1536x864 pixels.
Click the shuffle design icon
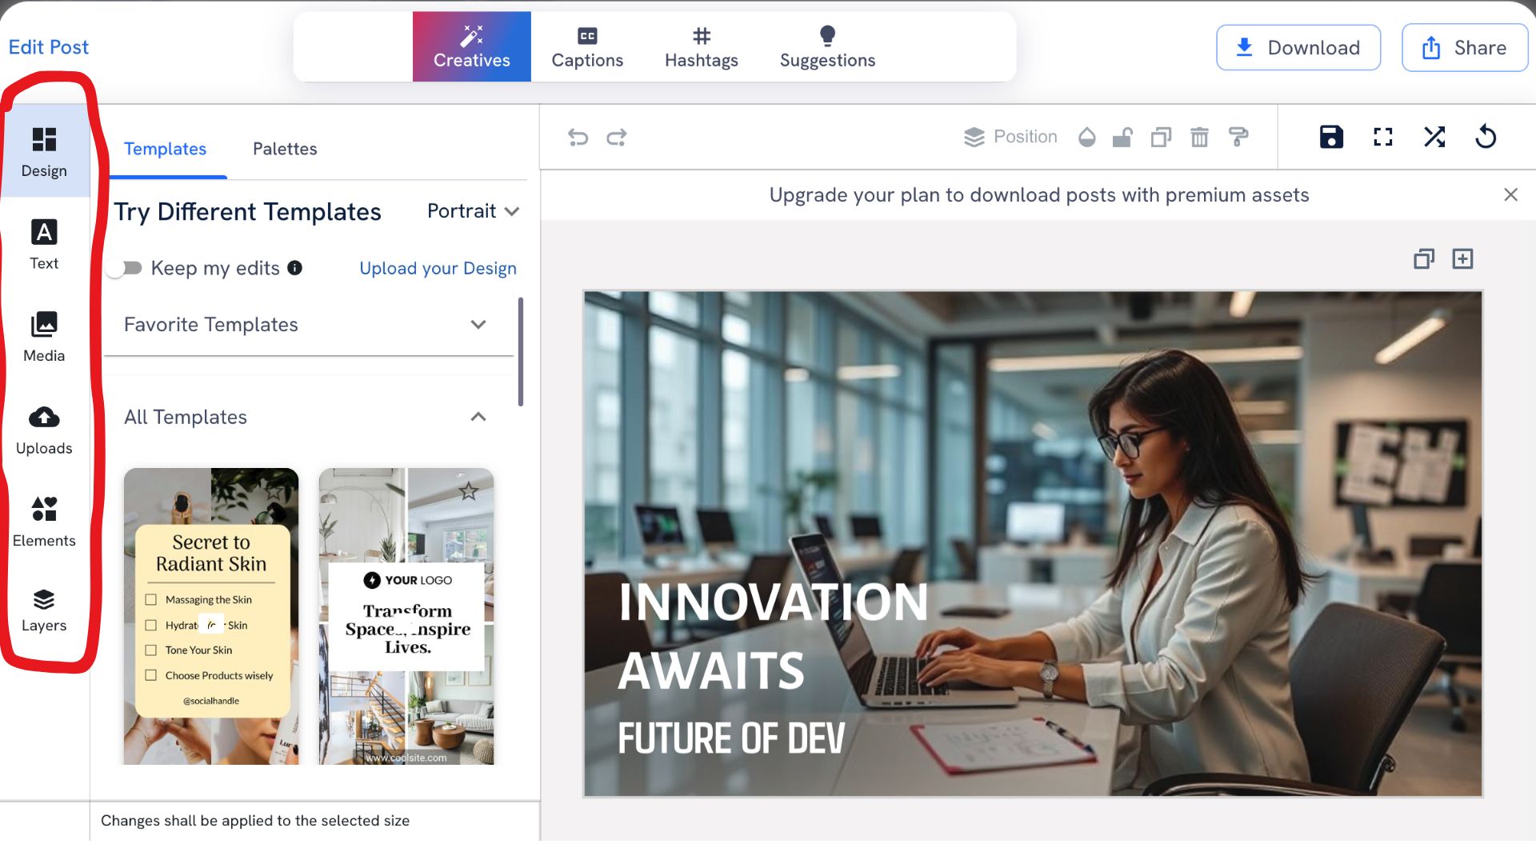pos(1434,137)
